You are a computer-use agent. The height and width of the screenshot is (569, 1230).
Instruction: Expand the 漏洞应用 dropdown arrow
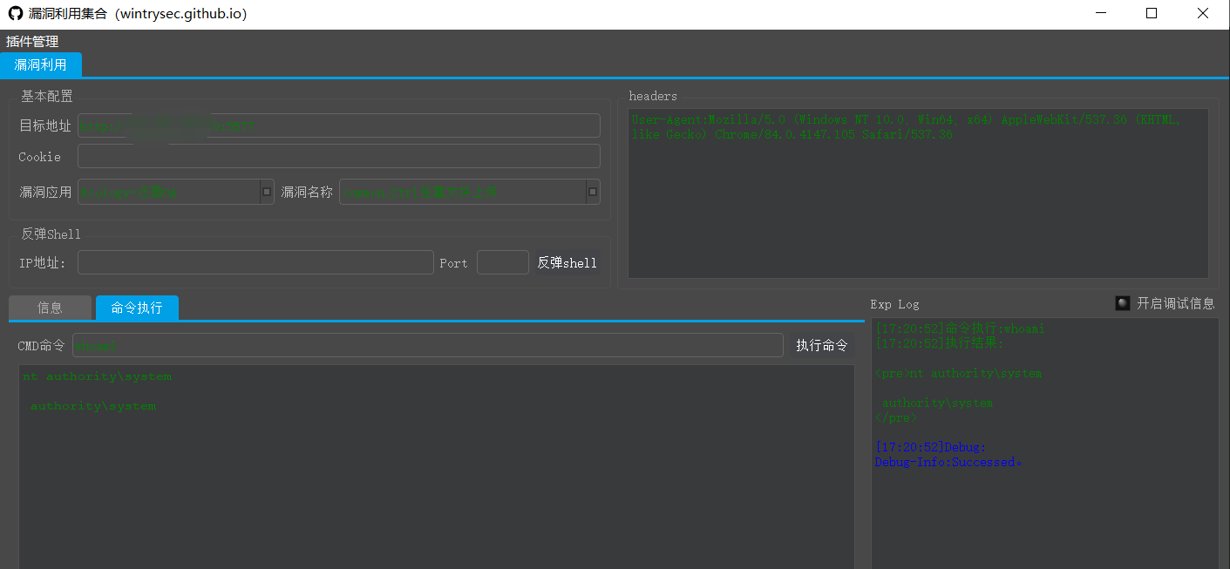(x=267, y=192)
